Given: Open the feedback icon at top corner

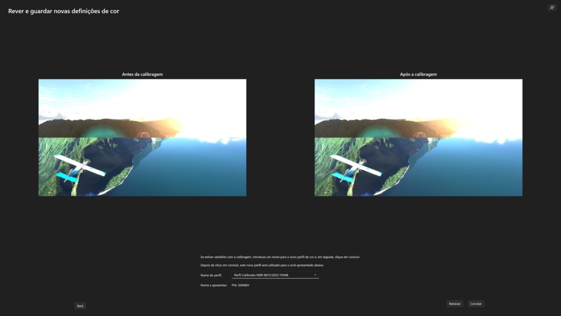Looking at the screenshot, I should (x=552, y=7).
